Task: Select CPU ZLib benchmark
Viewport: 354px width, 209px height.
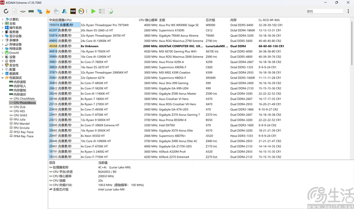Action: (19, 107)
